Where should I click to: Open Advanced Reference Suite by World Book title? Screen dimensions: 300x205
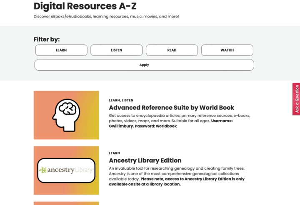171,108
